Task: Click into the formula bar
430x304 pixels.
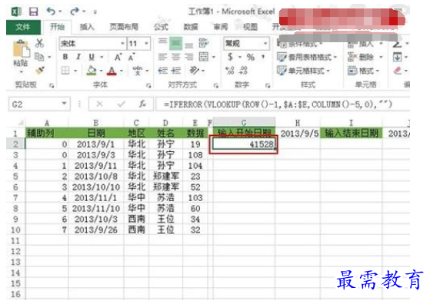Action: [x=282, y=104]
